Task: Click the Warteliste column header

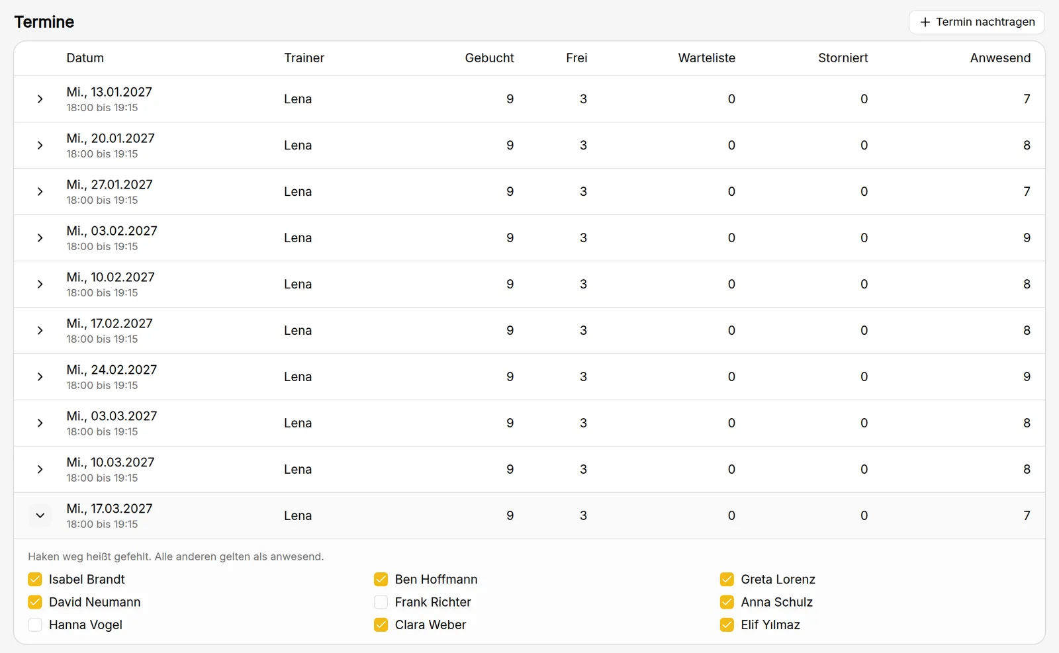Action: pos(706,58)
